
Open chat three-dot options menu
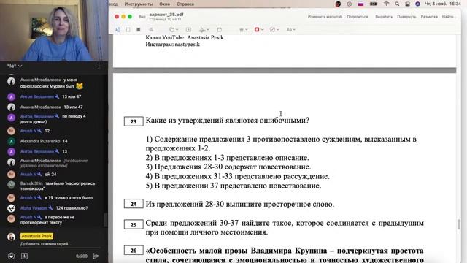[99, 66]
